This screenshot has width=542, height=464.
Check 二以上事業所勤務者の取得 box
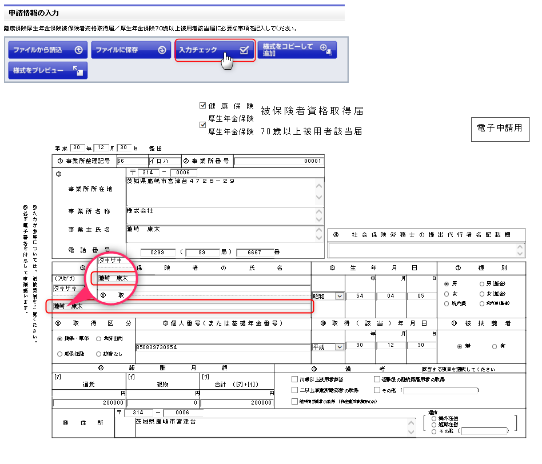tap(294, 390)
